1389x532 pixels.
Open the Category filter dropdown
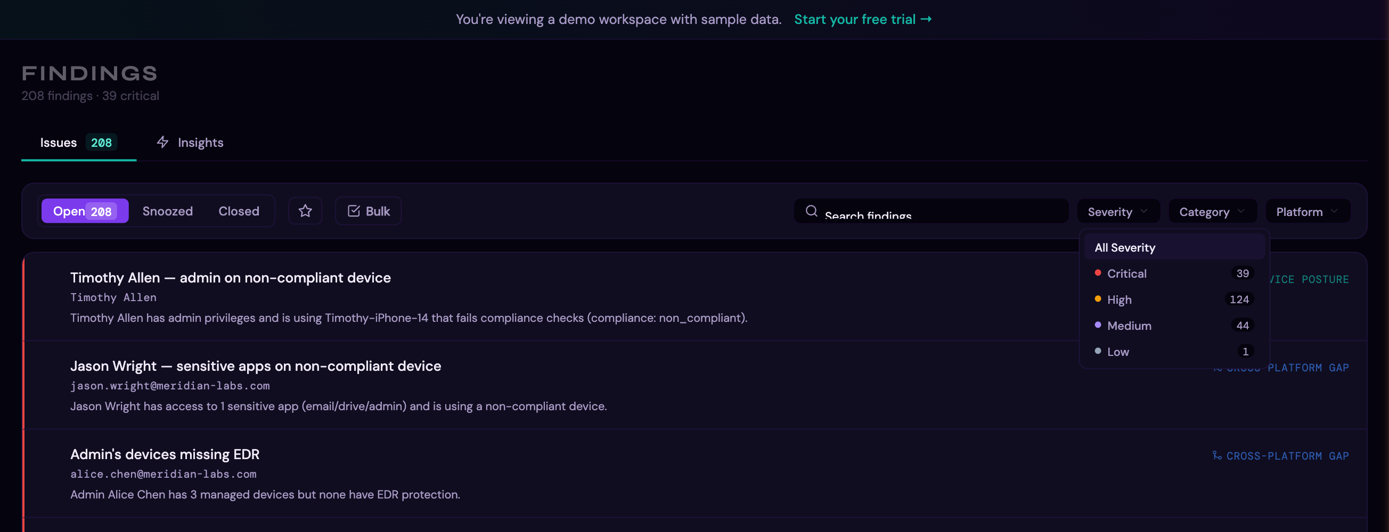[1212, 212]
